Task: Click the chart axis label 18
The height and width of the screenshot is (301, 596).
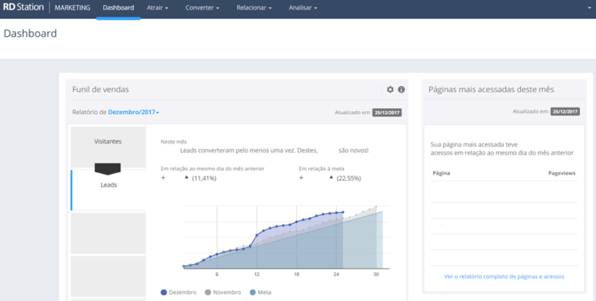Action: click(296, 275)
